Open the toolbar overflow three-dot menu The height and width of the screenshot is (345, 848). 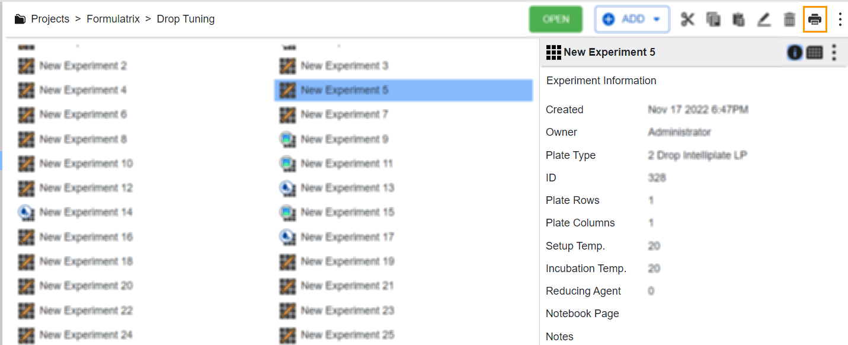pyautogui.click(x=840, y=19)
